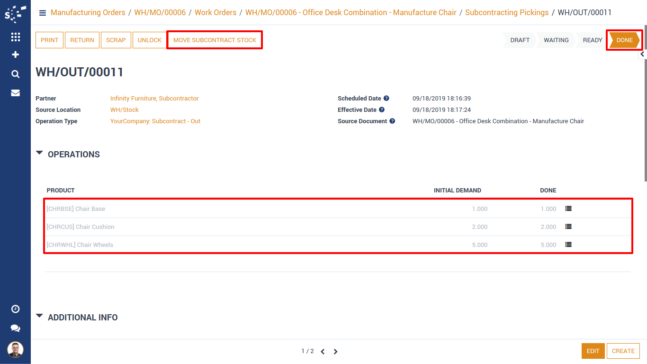Go to Manufacturing Orders breadcrumb

[x=88, y=13]
